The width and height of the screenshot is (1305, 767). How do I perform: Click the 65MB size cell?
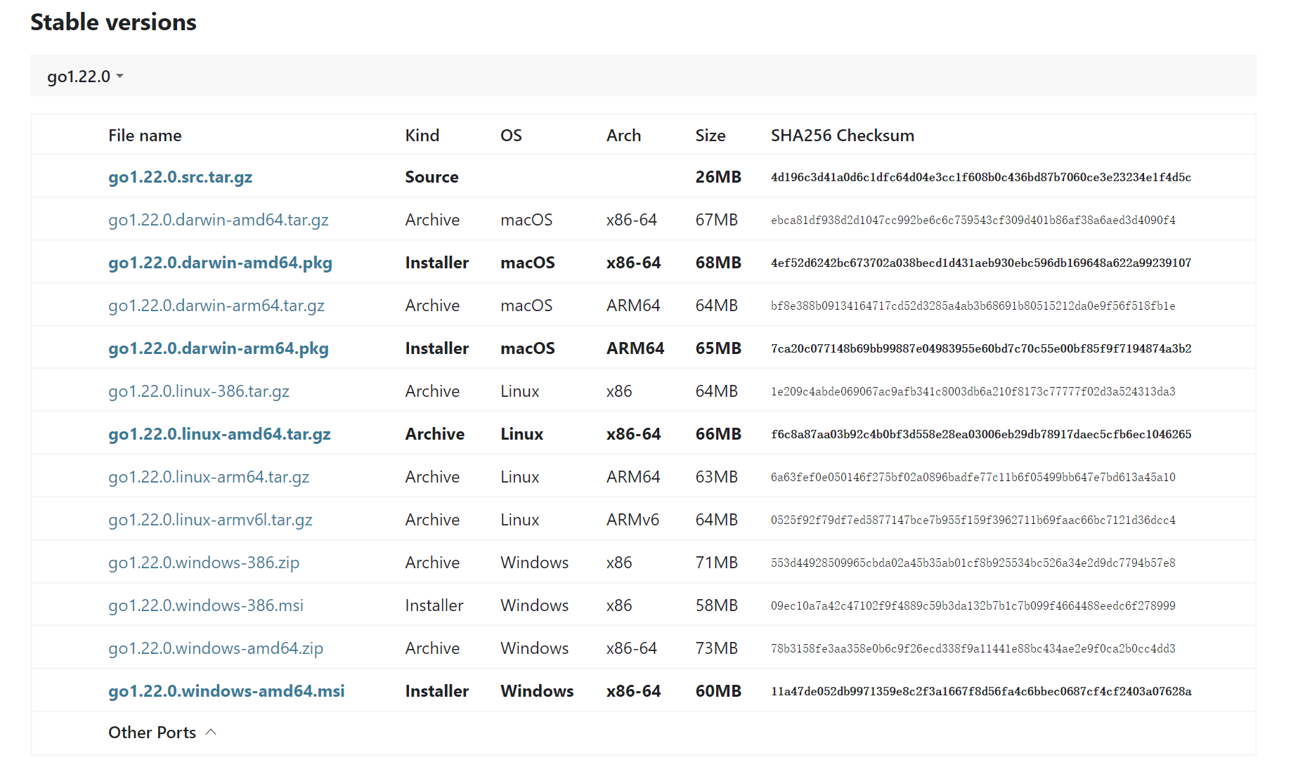[x=718, y=348]
